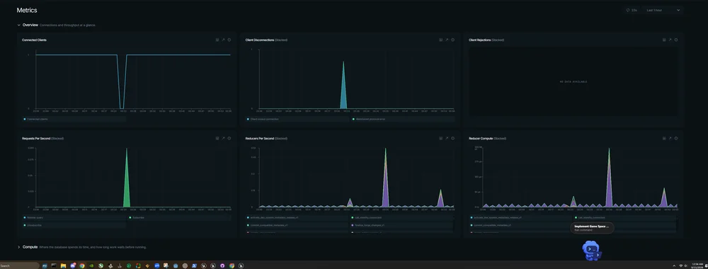This screenshot has height=269, width=708.
Task: Click the circular icon on Reducers Per Second panel
Action: 453,138
